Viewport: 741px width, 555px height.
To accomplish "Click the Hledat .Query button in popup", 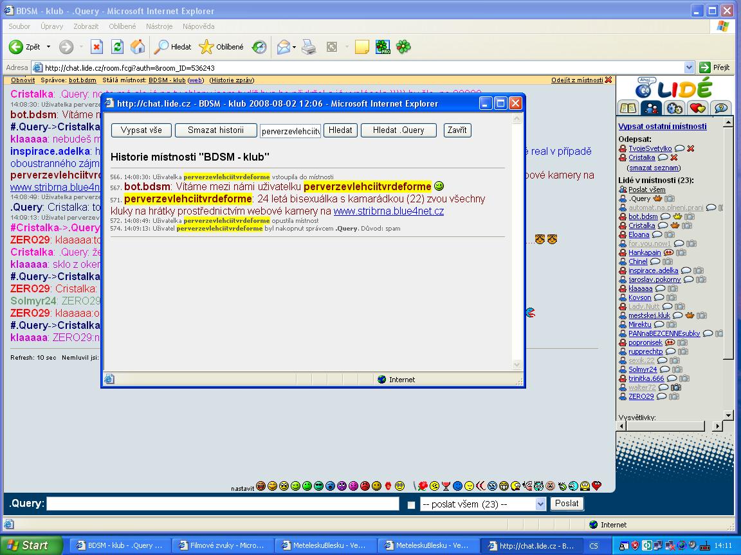I will tap(398, 130).
